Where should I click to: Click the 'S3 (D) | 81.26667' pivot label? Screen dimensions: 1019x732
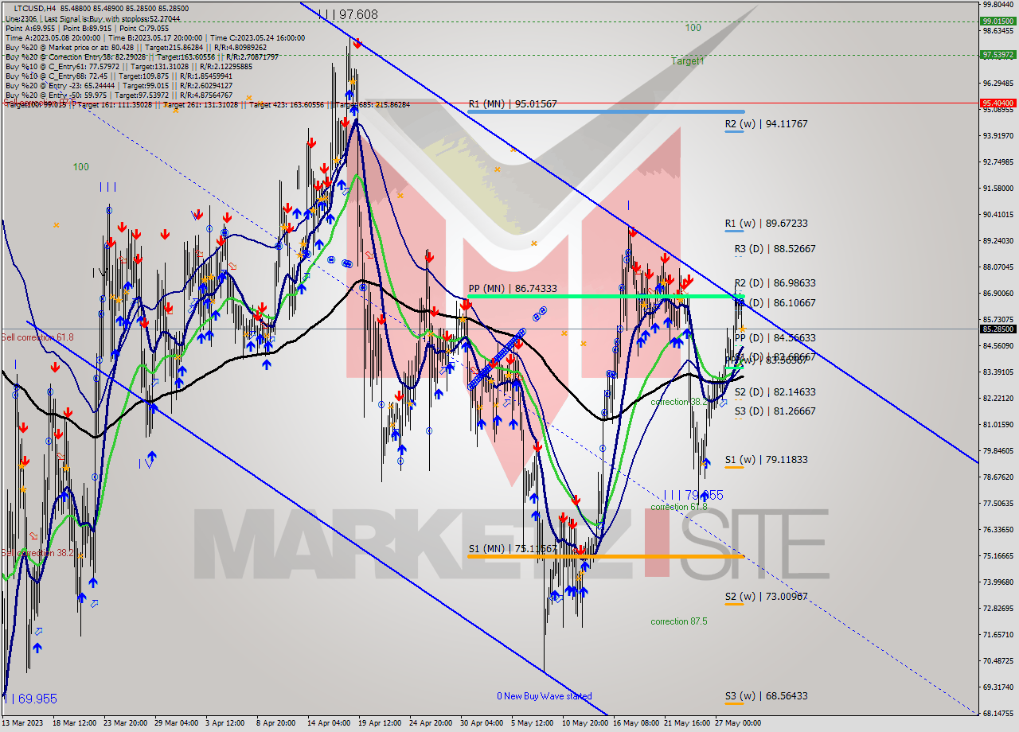(775, 411)
